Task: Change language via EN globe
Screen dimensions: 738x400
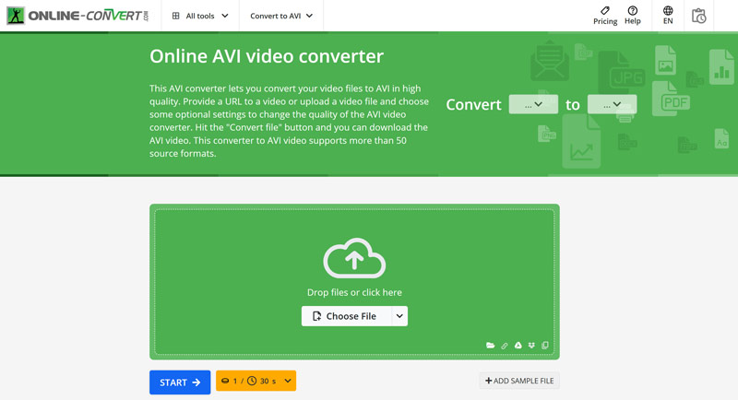Action: (x=668, y=16)
